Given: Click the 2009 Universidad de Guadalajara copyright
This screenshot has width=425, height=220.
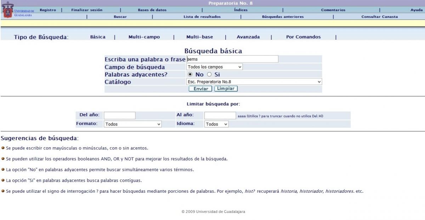Looking at the screenshot, I should coord(213,212).
